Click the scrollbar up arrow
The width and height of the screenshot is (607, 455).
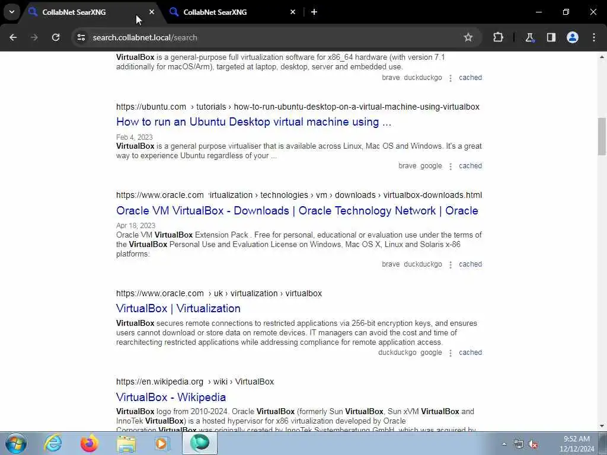(x=602, y=57)
